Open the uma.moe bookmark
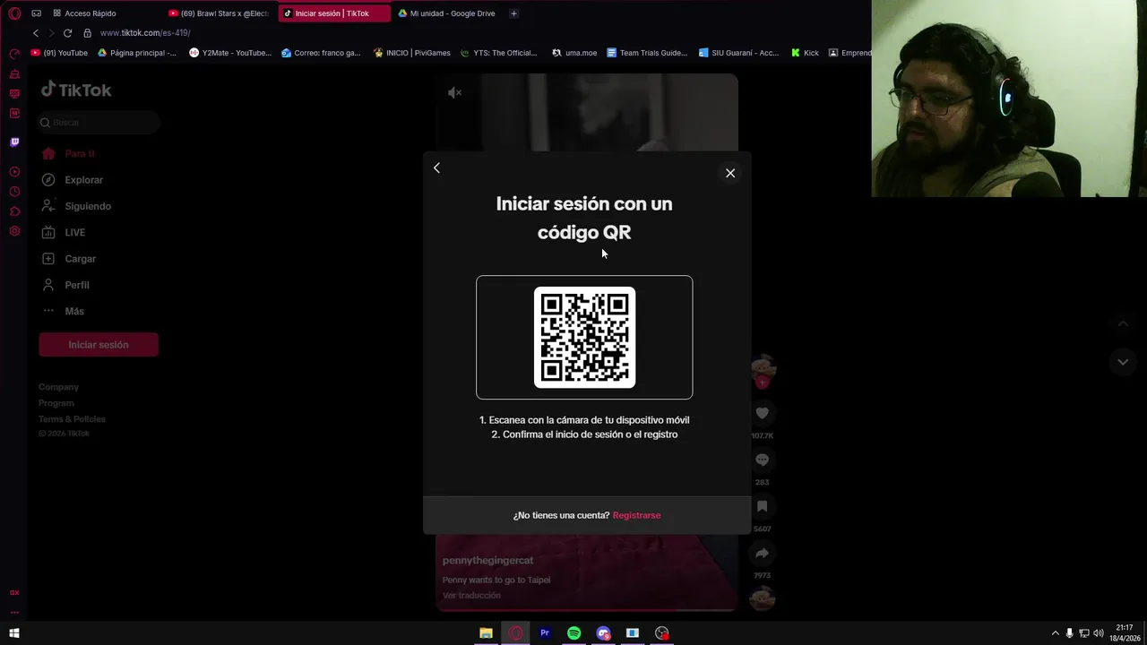 [x=574, y=53]
